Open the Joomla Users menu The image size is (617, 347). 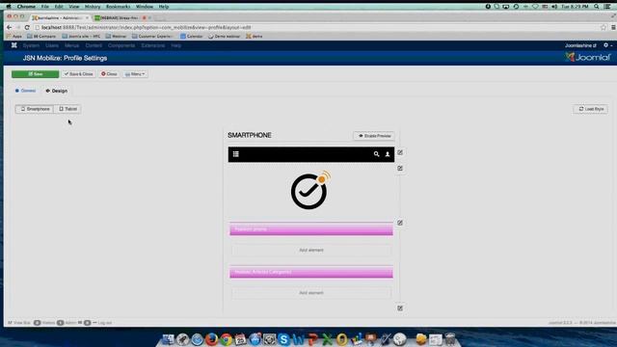(51, 45)
